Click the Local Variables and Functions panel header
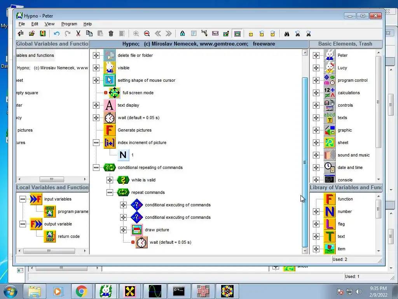The image size is (398, 299). pos(52,187)
